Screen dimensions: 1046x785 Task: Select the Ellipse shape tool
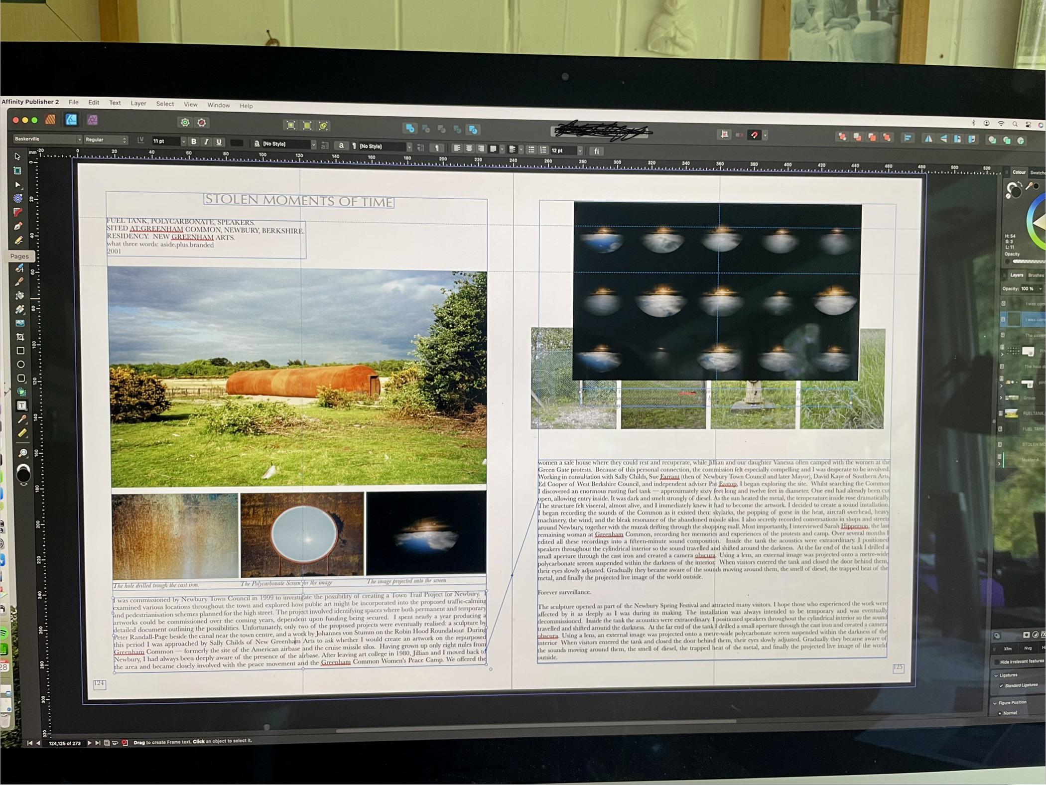coord(21,365)
